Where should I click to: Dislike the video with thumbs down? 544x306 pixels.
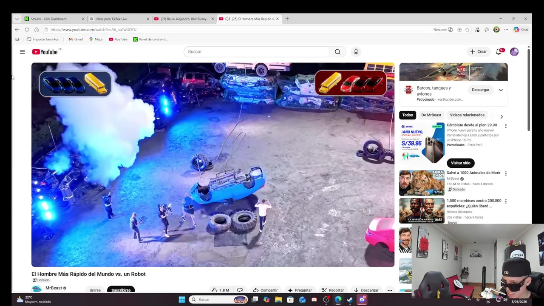240,290
